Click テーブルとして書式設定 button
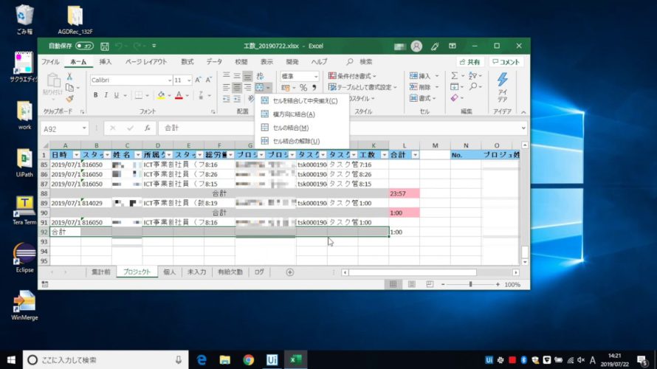657x369 pixels. pos(363,87)
